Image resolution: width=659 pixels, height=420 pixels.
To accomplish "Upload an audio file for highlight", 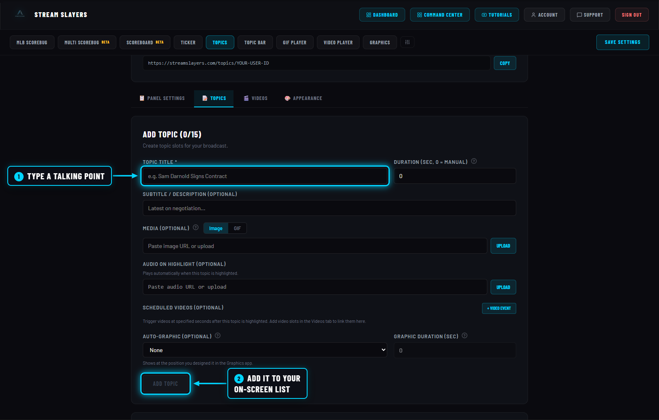I will click(x=503, y=287).
